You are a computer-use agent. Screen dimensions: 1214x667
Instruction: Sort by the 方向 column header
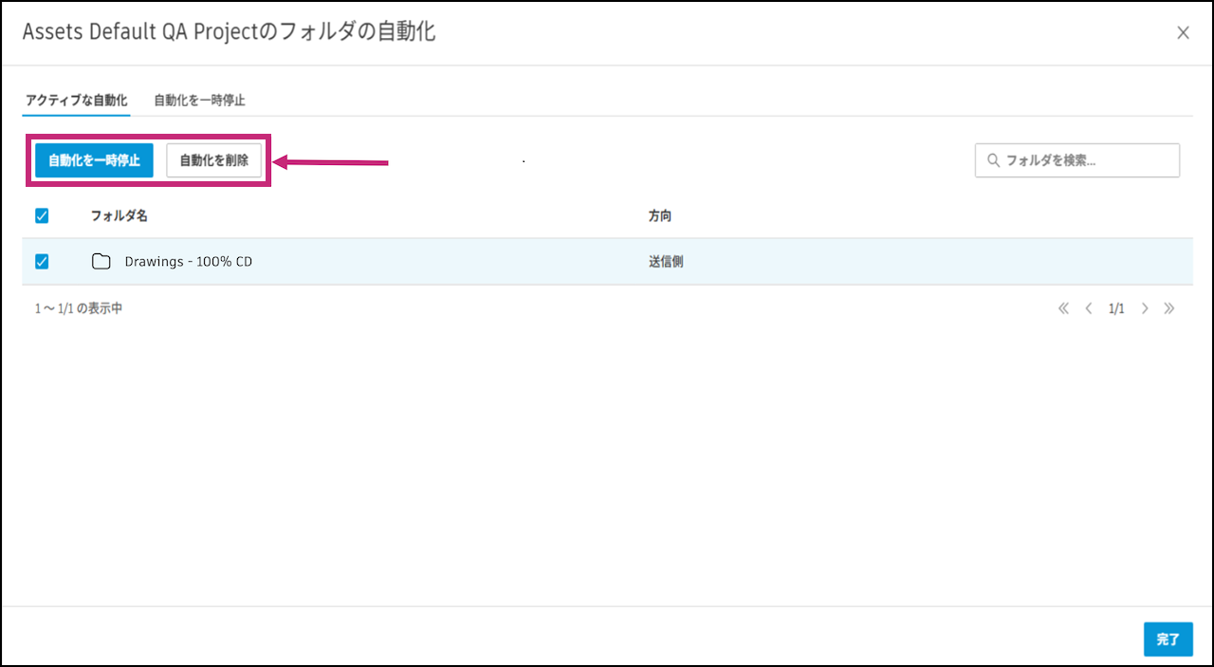coord(660,216)
